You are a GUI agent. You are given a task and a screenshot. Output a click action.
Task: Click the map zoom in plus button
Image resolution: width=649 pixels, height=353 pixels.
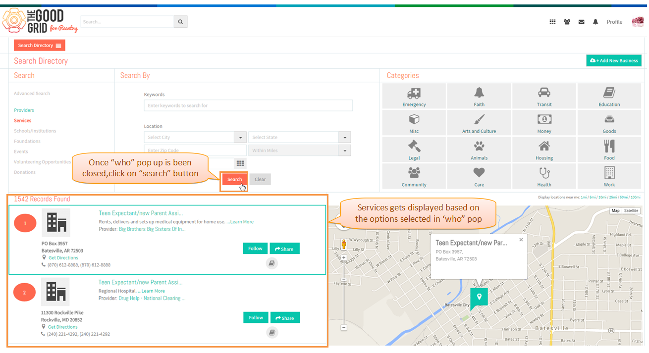(344, 258)
